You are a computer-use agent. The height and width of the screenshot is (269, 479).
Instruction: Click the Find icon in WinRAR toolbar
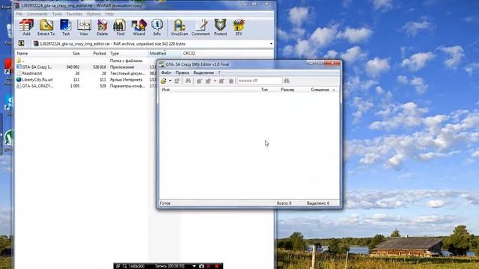coord(120,28)
